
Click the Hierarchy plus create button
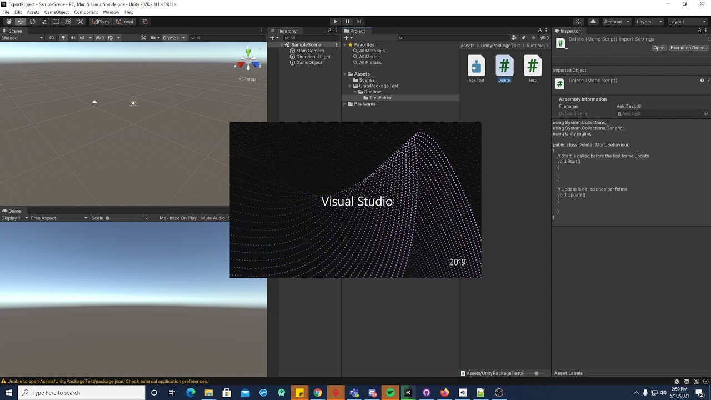tap(274, 38)
